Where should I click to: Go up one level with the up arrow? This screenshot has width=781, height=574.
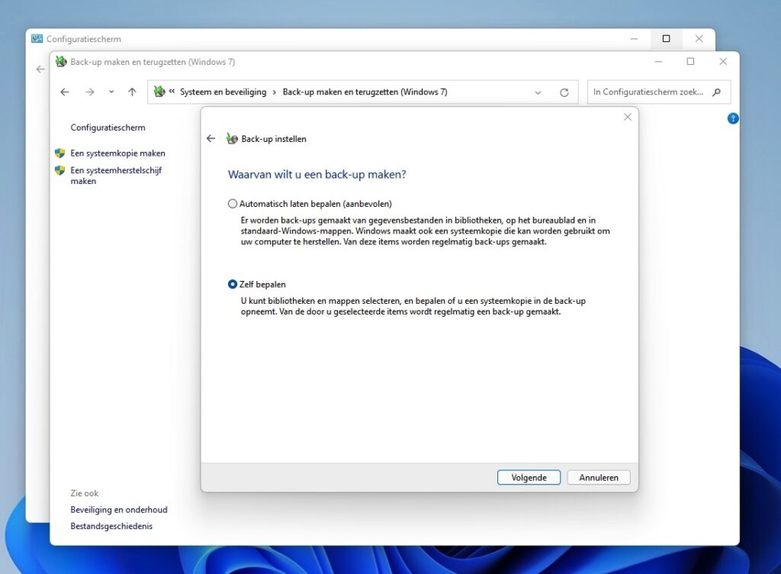[x=132, y=92]
